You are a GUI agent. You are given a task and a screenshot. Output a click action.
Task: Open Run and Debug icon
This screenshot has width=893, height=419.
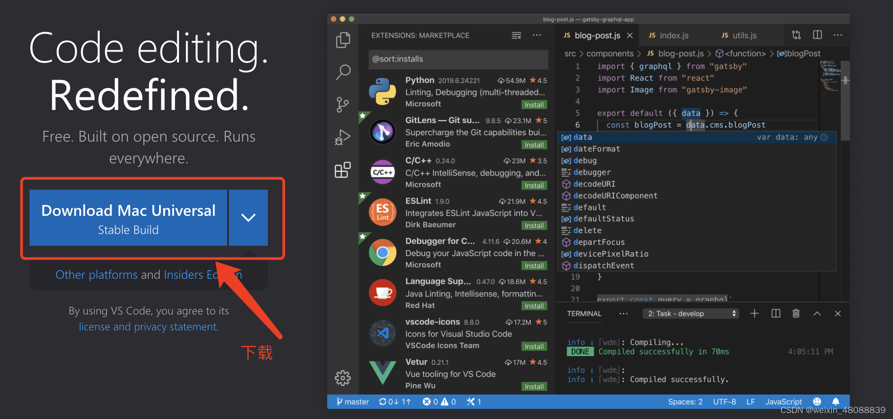click(x=343, y=137)
